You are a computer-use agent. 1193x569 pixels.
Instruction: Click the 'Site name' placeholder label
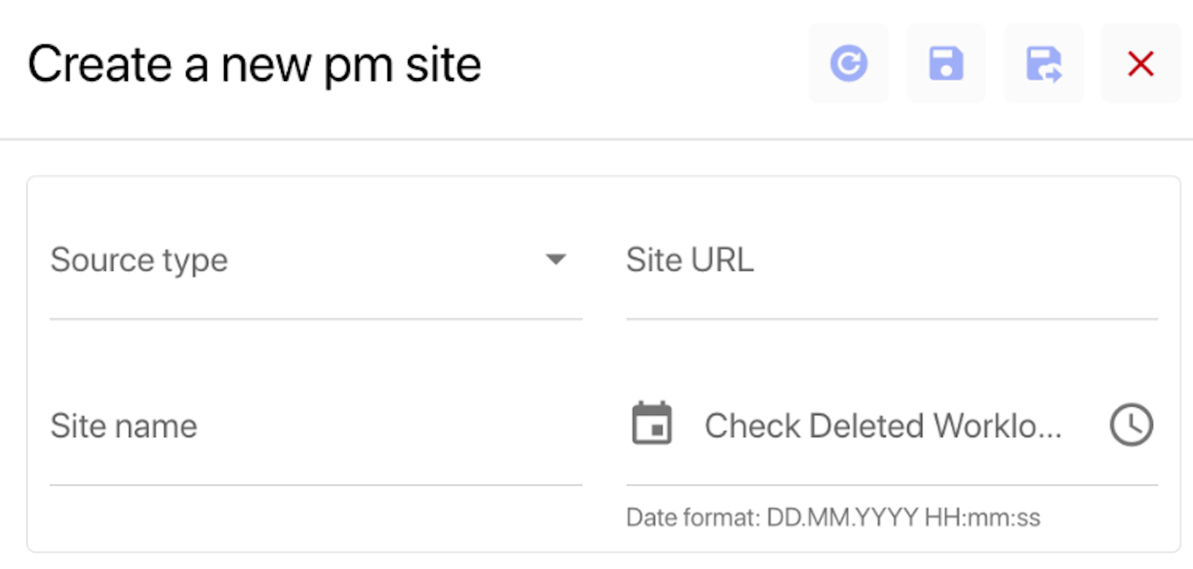[x=124, y=426]
